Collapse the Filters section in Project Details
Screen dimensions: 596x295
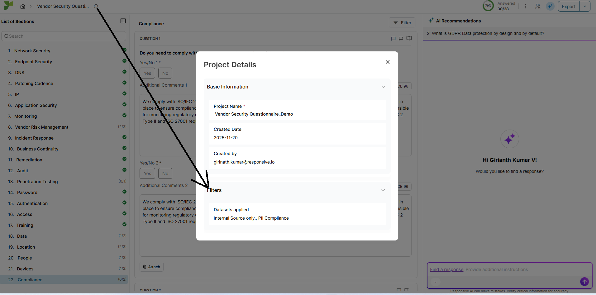click(x=383, y=190)
